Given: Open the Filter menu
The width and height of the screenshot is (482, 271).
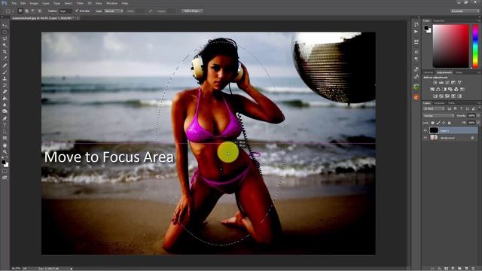Looking at the screenshot, I should pos(80,3).
